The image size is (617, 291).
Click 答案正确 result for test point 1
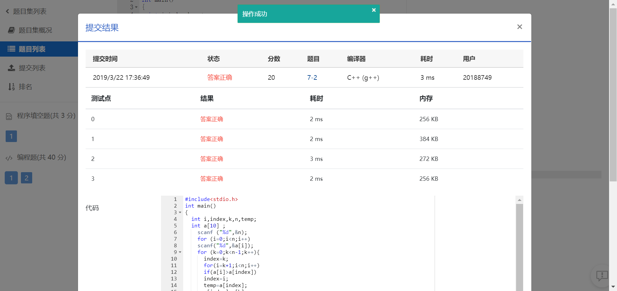click(211, 139)
